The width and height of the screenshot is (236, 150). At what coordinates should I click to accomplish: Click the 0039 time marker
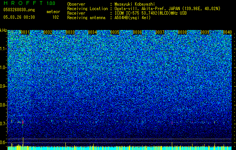point(205,32)
